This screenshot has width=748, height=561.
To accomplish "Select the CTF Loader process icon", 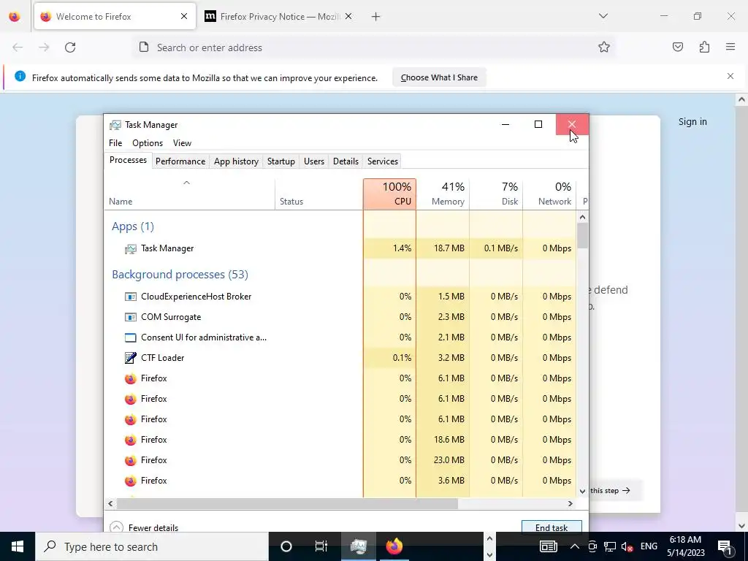I will (x=130, y=358).
